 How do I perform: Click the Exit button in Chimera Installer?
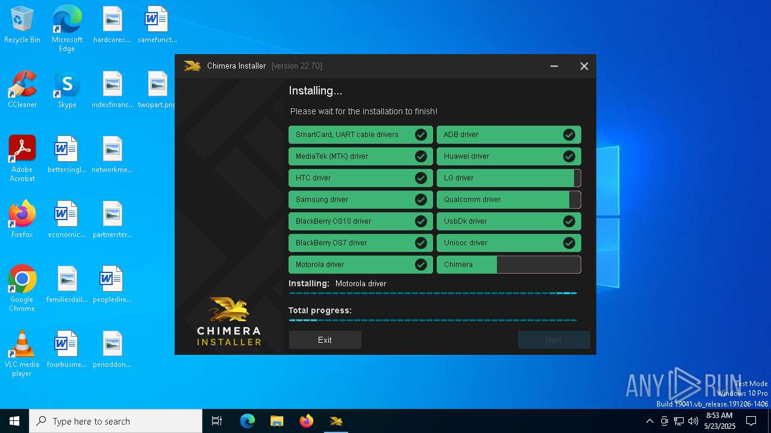point(325,340)
